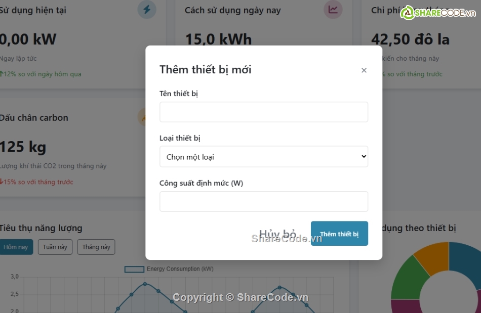Viewport: 481px width, 313px height.
Task: Click the orange icon on the carbon footprint card
Action: 144,117
